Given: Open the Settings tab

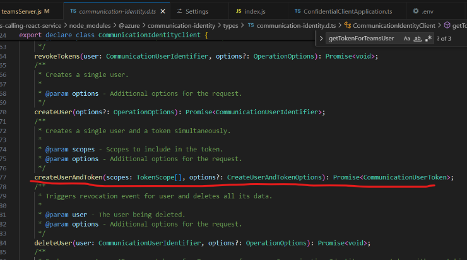Looking at the screenshot, I should click(x=197, y=11).
